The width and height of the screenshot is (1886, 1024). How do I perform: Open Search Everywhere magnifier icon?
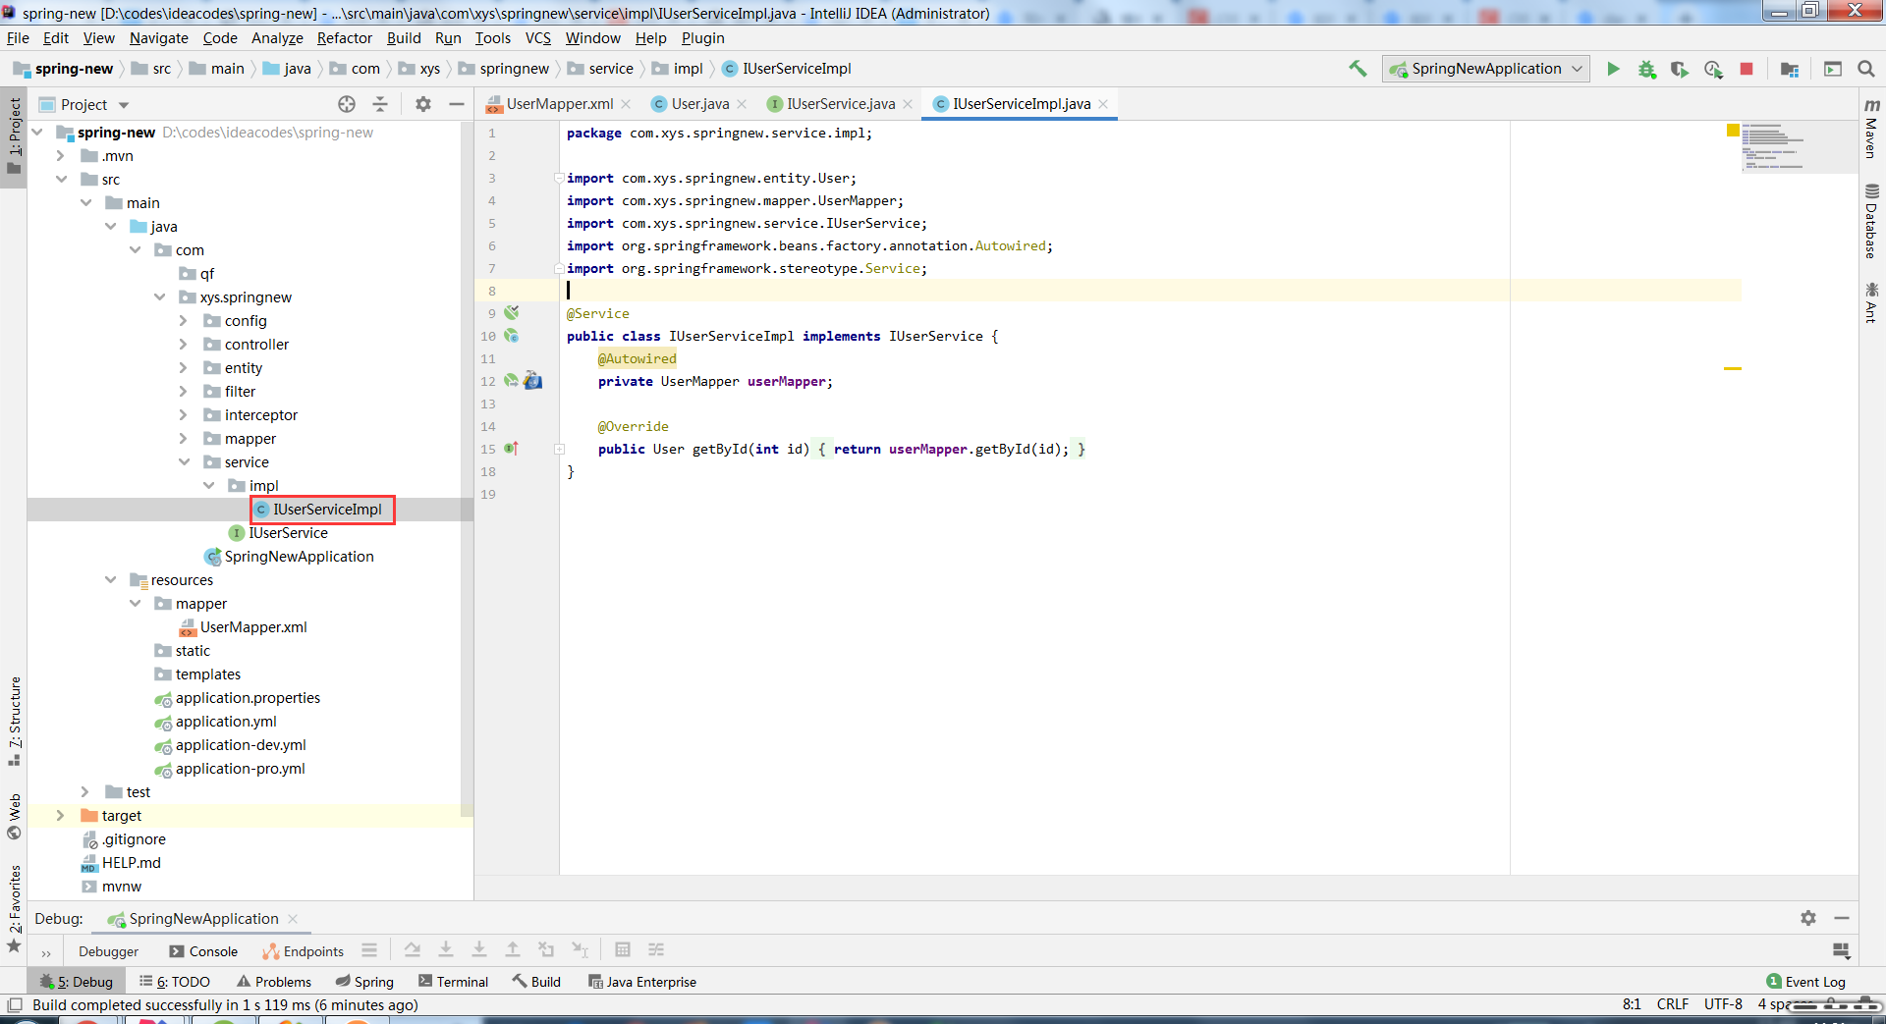tap(1866, 69)
